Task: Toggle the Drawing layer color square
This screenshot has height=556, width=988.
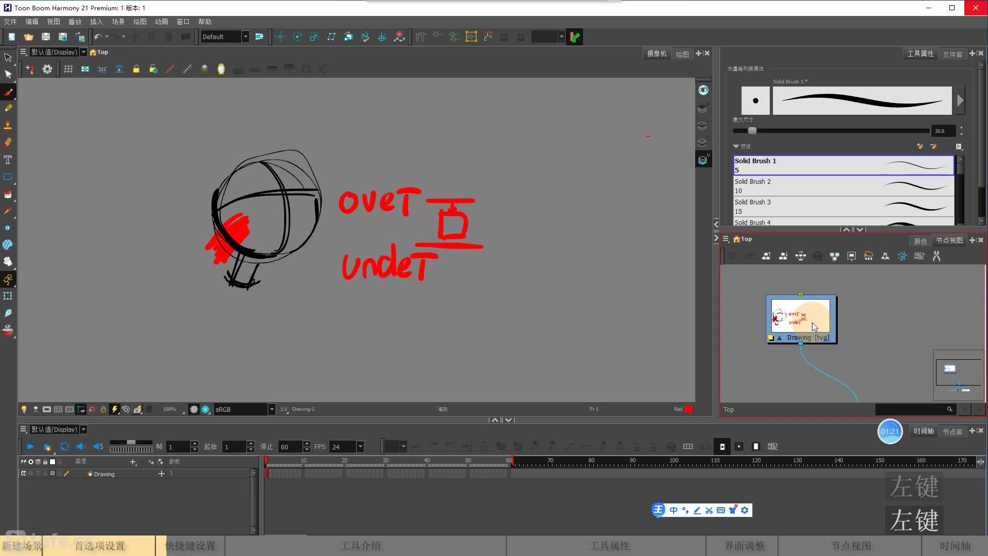Action: (x=52, y=474)
